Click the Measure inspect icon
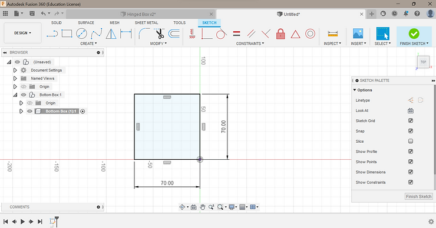Image resolution: width=436 pixels, height=228 pixels. [332, 34]
